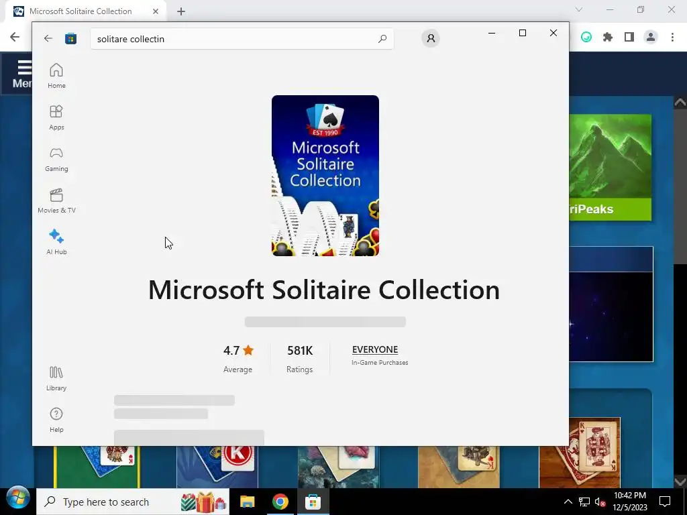Click the Store search box with 'solitare collectin'
The image size is (687, 515).
242,38
